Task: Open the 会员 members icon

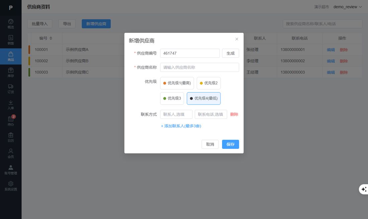Action: click(x=11, y=153)
